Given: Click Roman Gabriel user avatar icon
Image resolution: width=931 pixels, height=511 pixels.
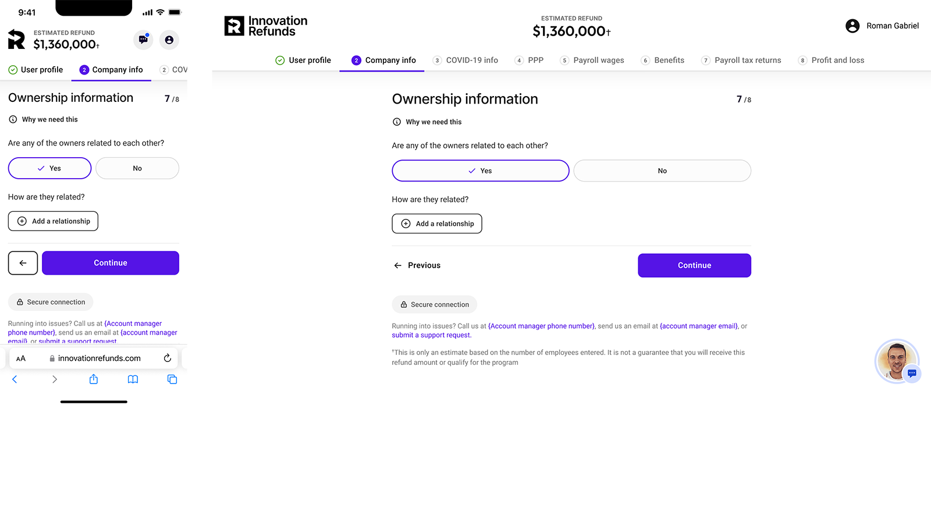Looking at the screenshot, I should coord(852,26).
